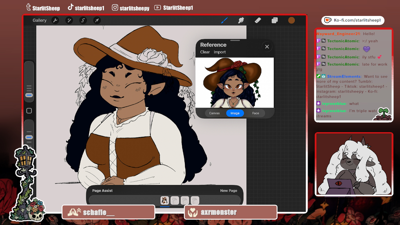
Task: Select the Smudge tool
Action: pos(241,20)
